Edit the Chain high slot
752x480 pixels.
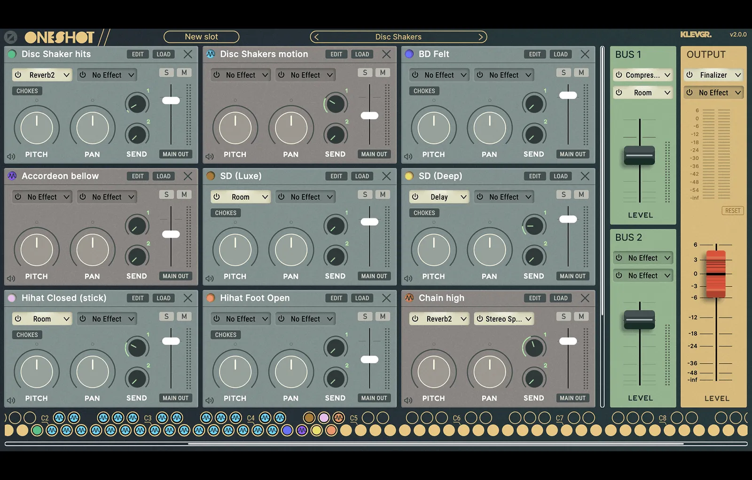(535, 298)
